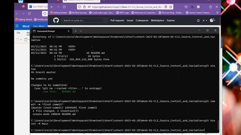The width and height of the screenshot is (241, 135).
Task: Click the Word label in Office header
Action: pos(26,26)
